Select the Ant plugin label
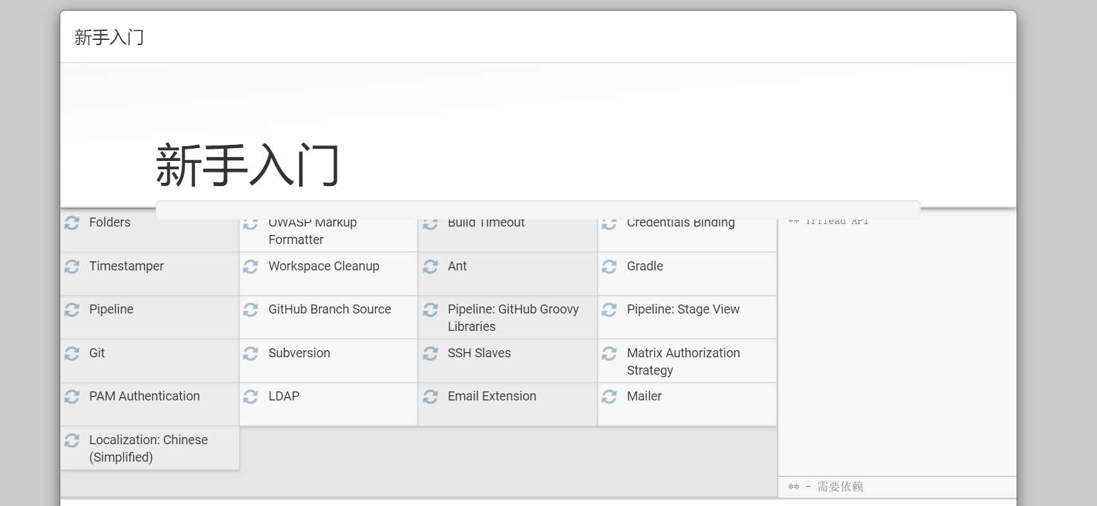The width and height of the screenshot is (1097, 506). [457, 266]
